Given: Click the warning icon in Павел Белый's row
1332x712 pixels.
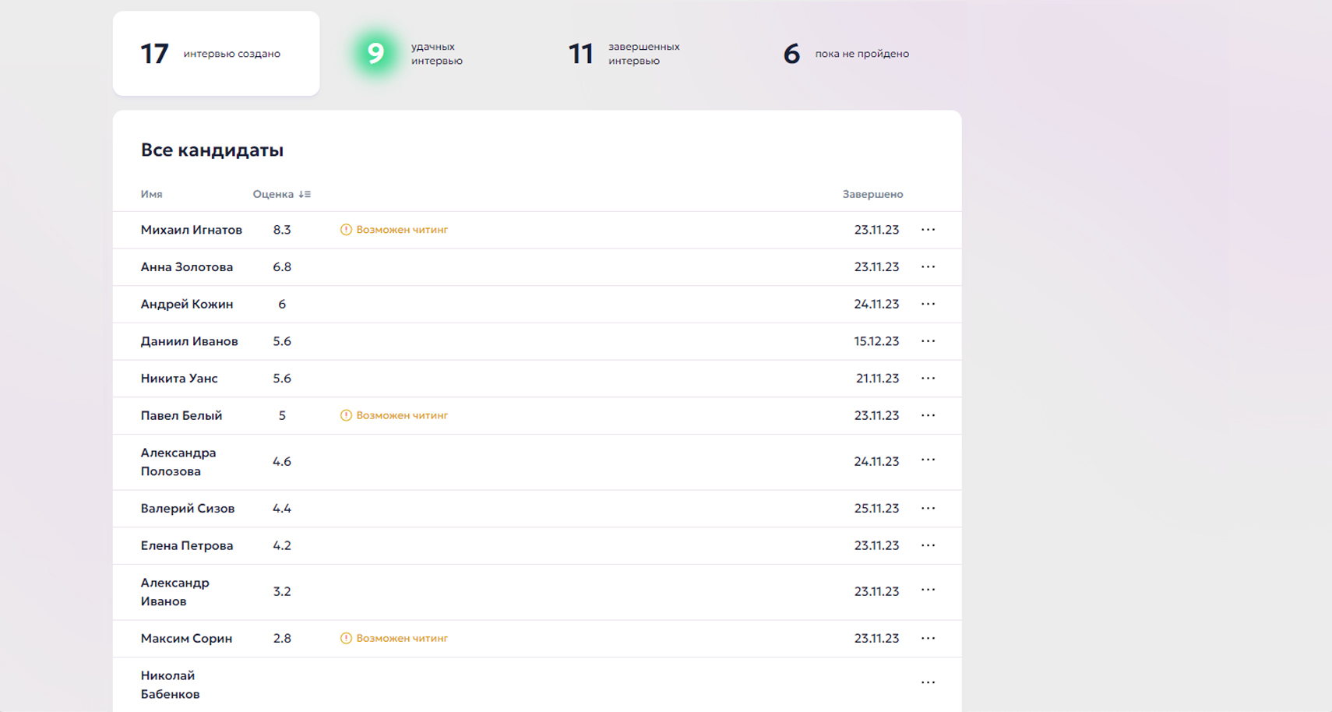Looking at the screenshot, I should [x=346, y=416].
